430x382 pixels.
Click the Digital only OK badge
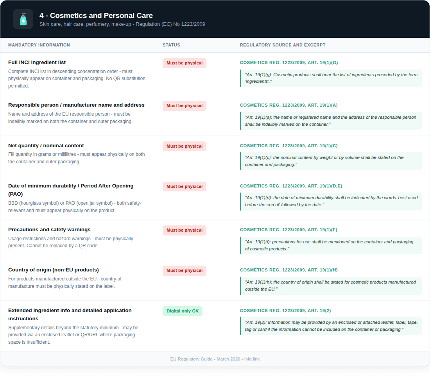[183, 311]
